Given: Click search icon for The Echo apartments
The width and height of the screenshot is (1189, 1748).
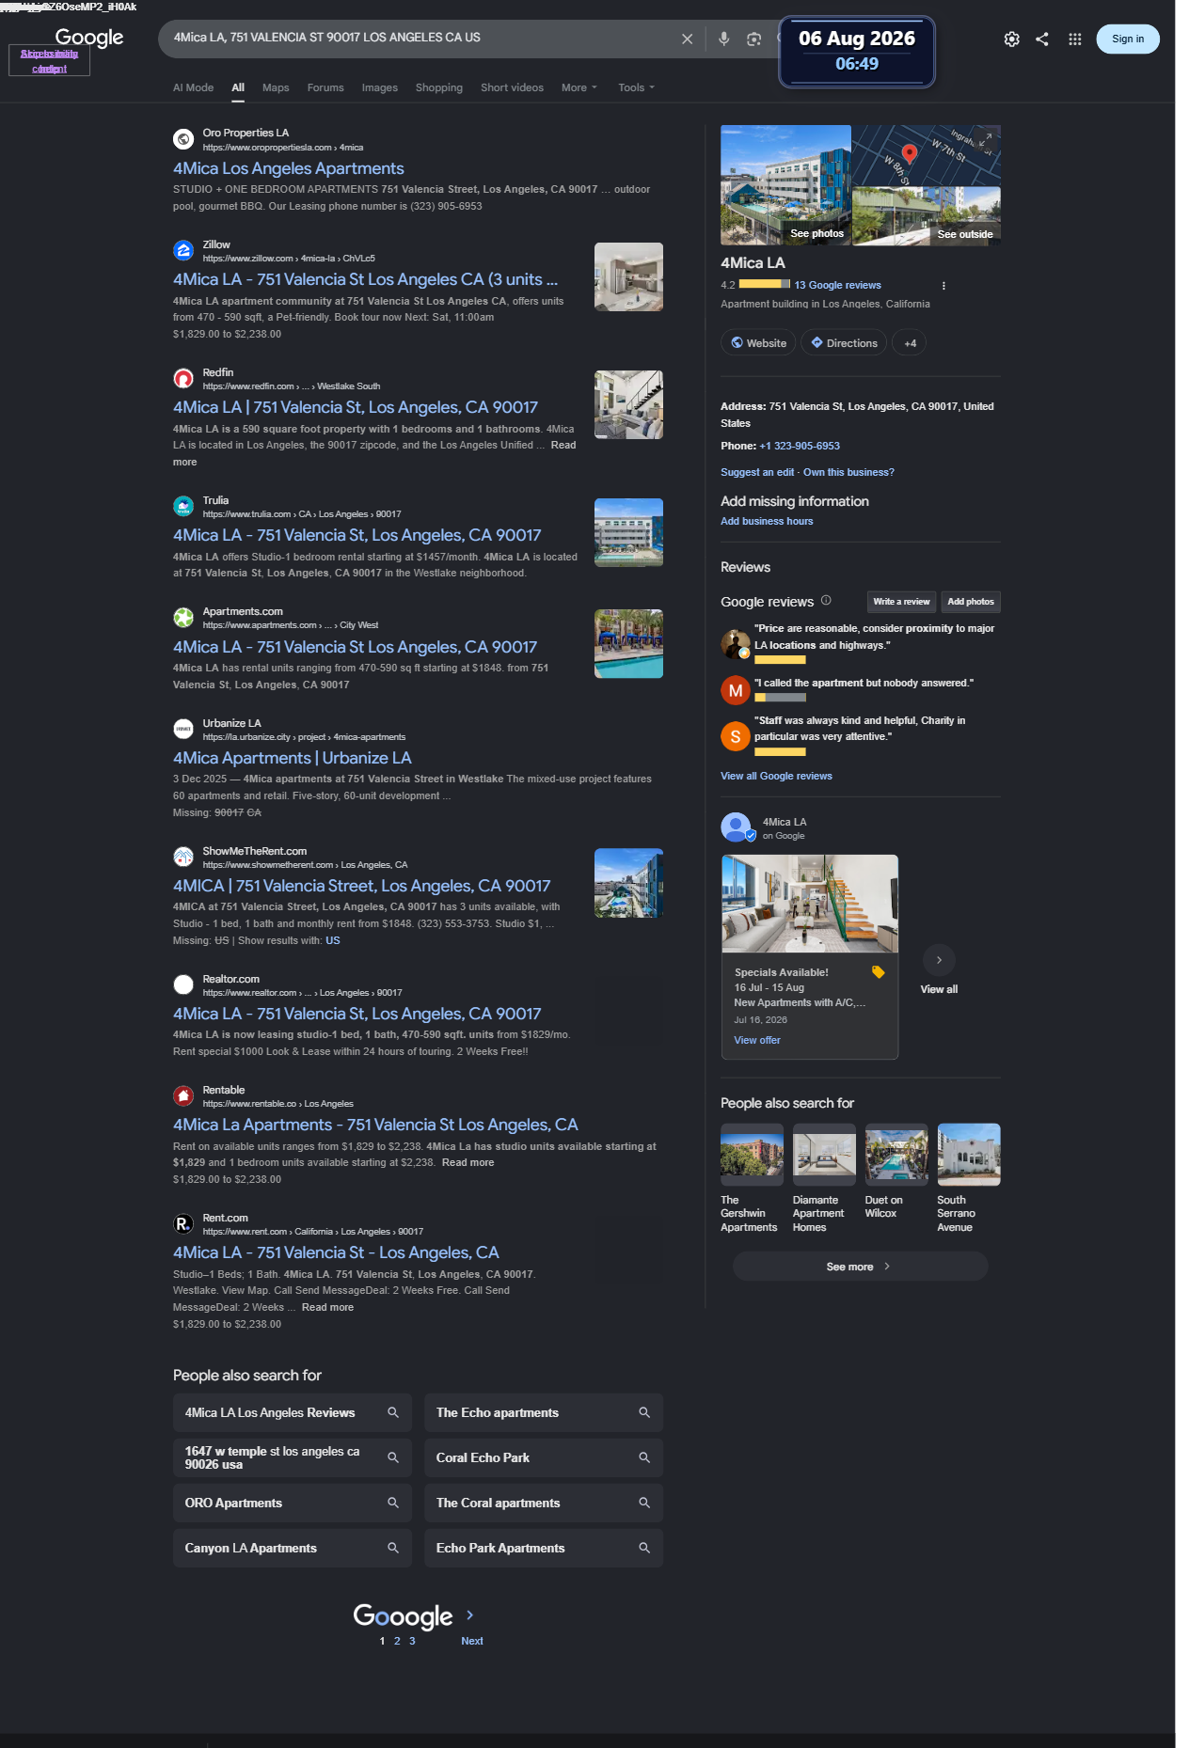Looking at the screenshot, I should pyautogui.click(x=644, y=1412).
